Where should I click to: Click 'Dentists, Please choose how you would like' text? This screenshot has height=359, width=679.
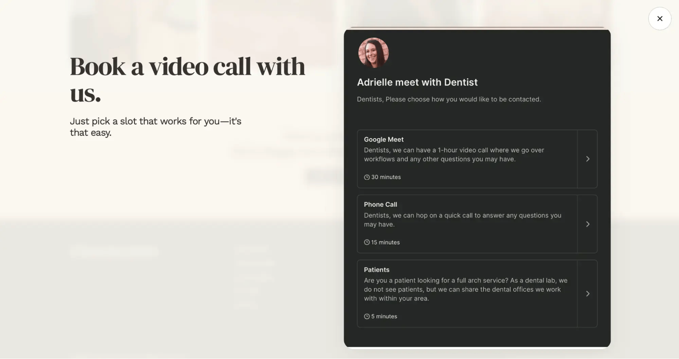449,99
